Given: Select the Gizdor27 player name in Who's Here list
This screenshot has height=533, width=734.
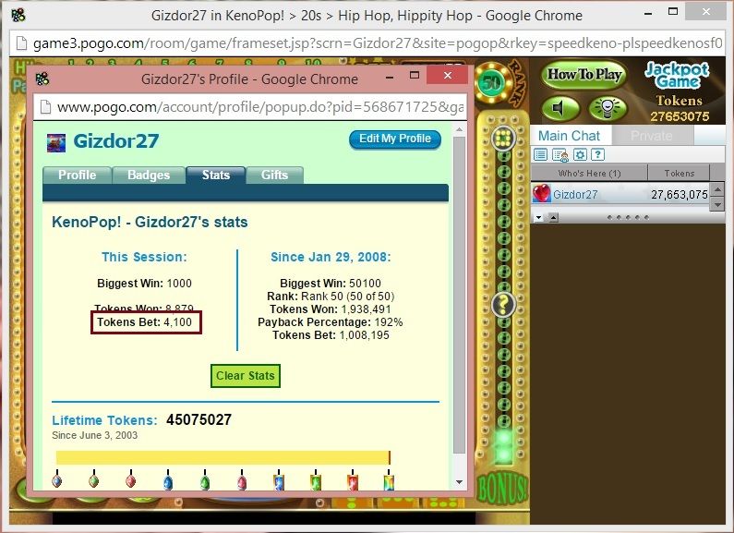Looking at the screenshot, I should click(575, 194).
